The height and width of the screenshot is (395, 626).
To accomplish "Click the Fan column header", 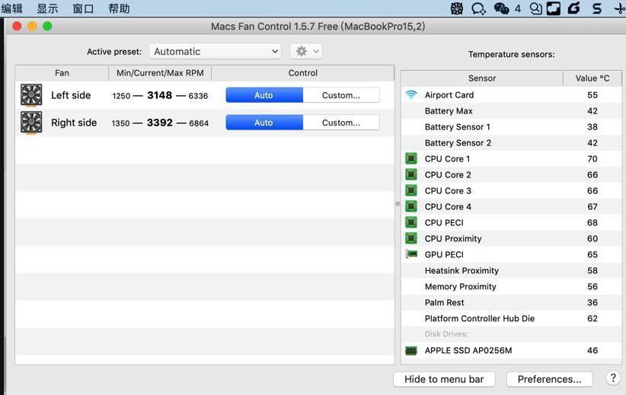I will 62,73.
